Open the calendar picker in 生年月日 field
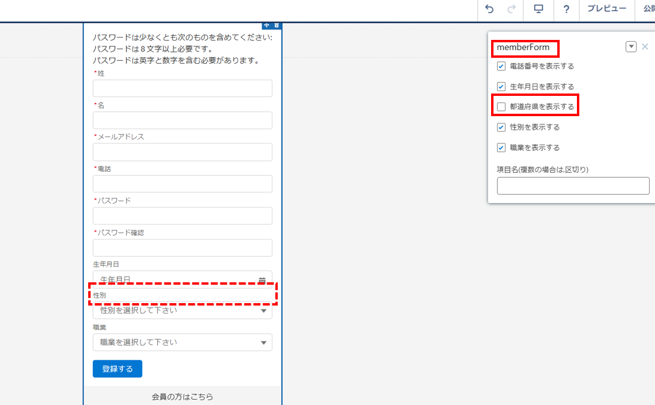This screenshot has height=405, width=655. coord(262,280)
